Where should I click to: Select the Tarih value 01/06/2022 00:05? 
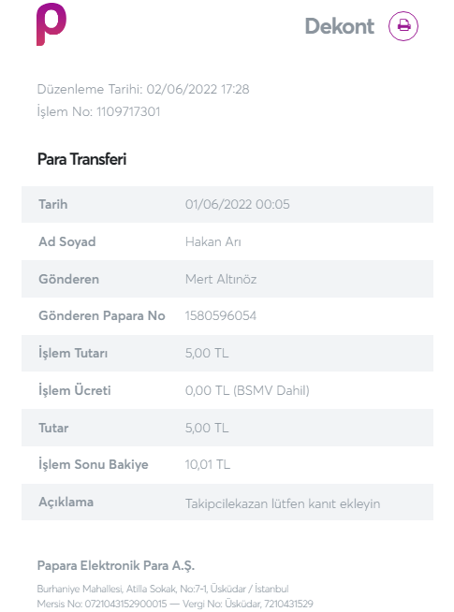pyautogui.click(x=238, y=205)
